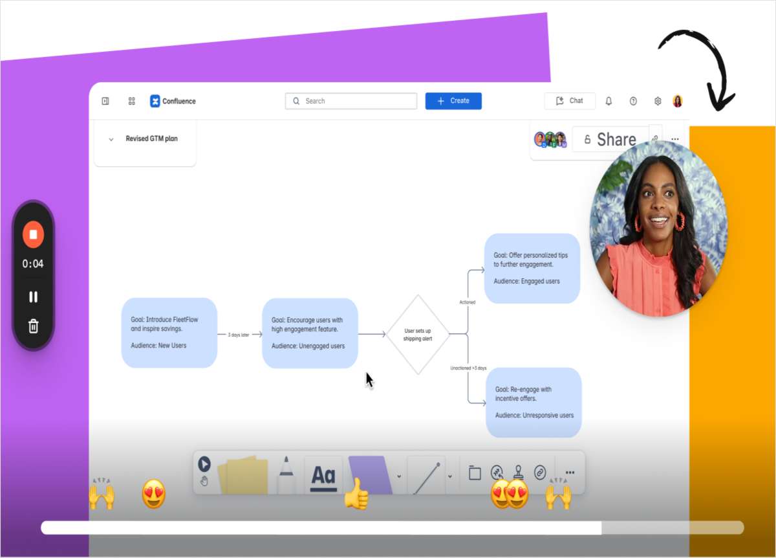Viewport: 776px width, 558px height.
Task: Choose the Aa text tool
Action: coord(323,476)
